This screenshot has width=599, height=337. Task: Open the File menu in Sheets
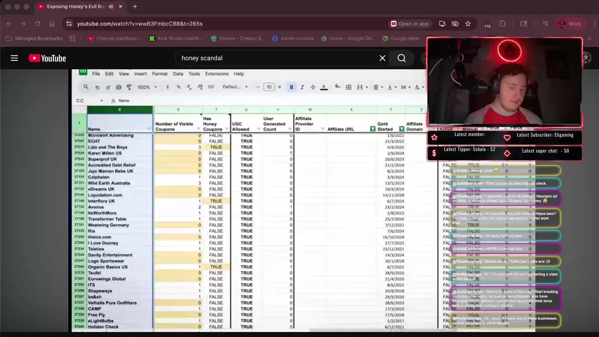pyautogui.click(x=96, y=74)
